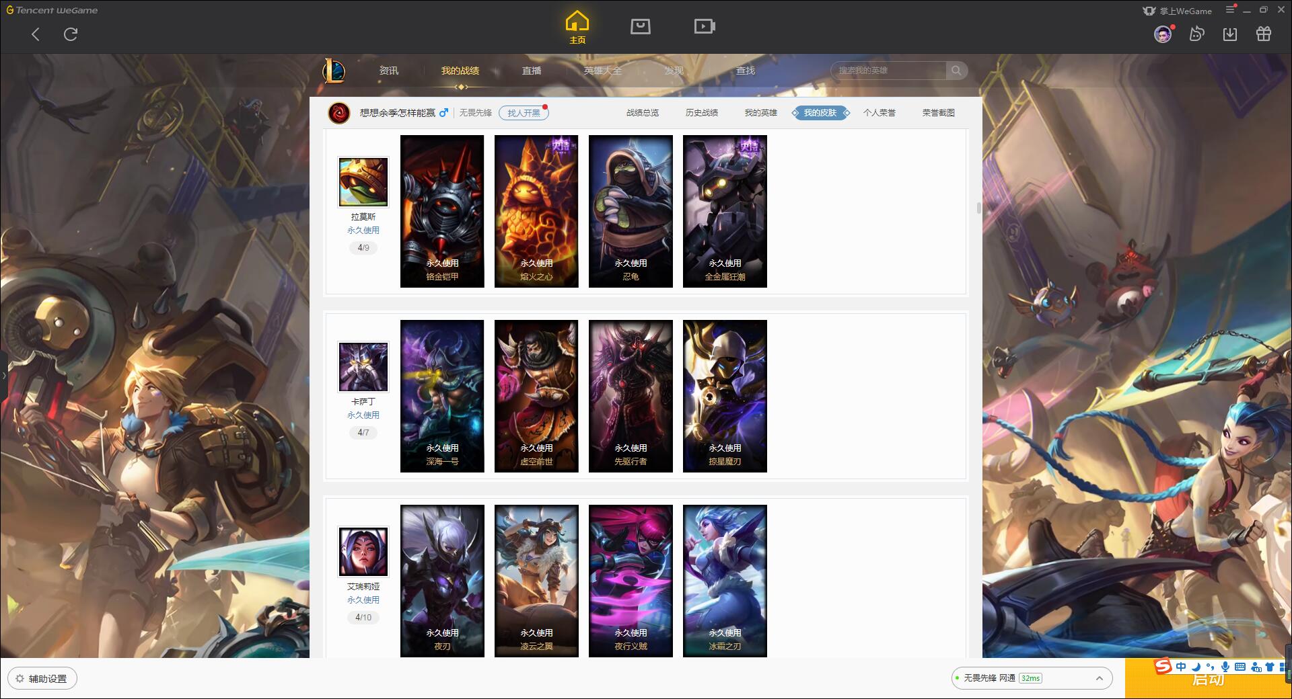Click the 拉莫斯 champion portrait

pos(363,182)
